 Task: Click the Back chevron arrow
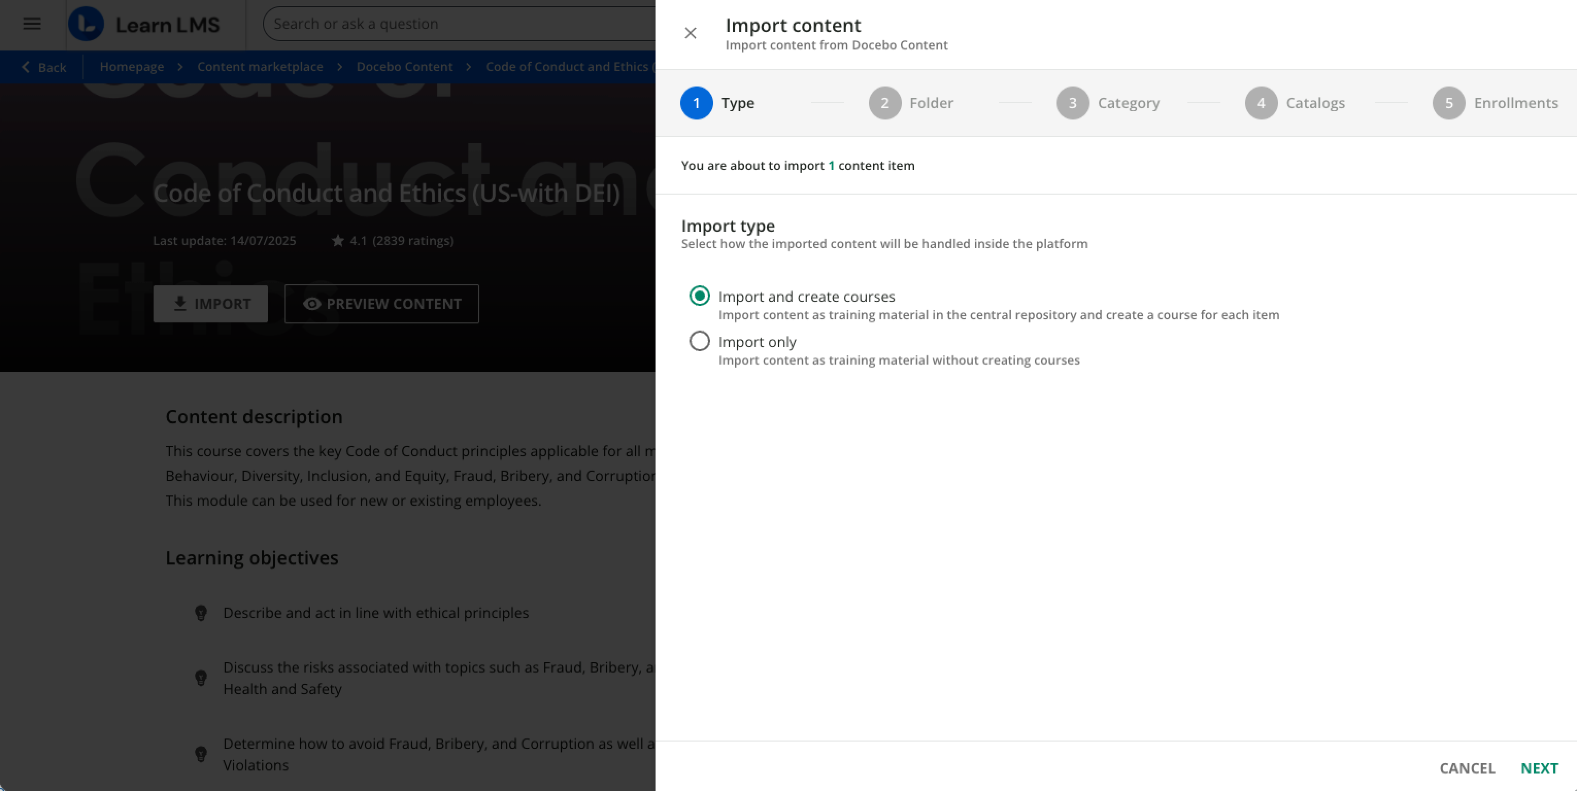(26, 67)
